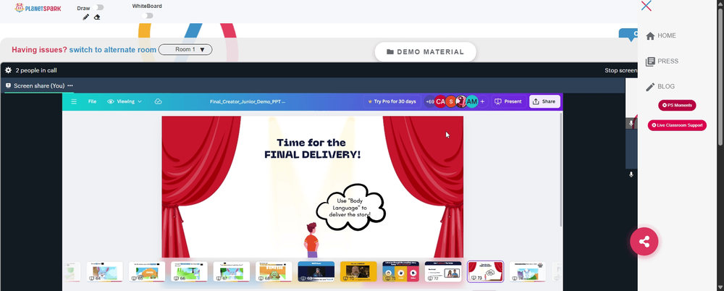Open Canva hamburger menu
The height and width of the screenshot is (291, 724).
(74, 101)
